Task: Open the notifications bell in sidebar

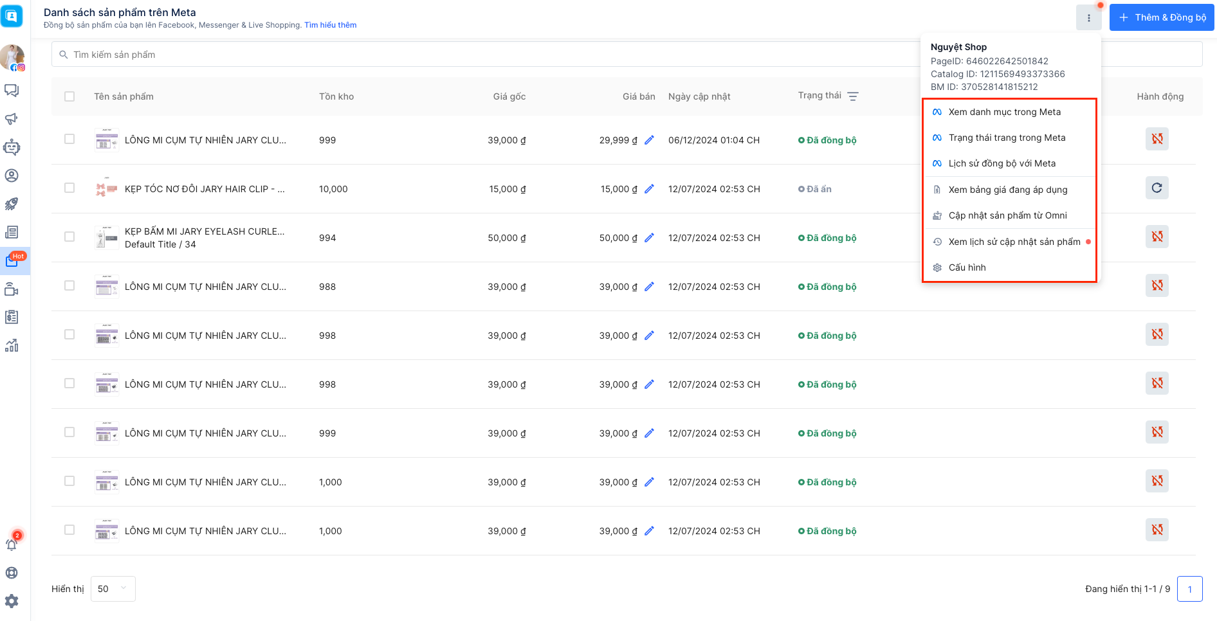Action: [x=12, y=544]
